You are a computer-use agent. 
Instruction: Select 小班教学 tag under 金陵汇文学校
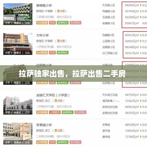tap(55, 112)
